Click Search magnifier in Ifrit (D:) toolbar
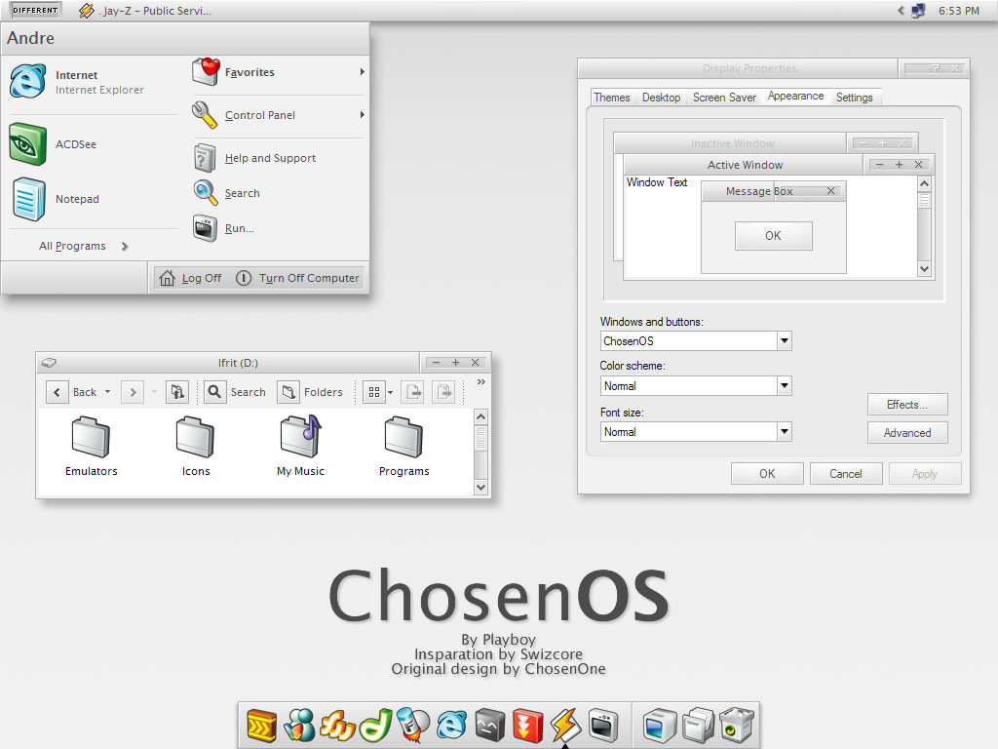 (x=215, y=392)
